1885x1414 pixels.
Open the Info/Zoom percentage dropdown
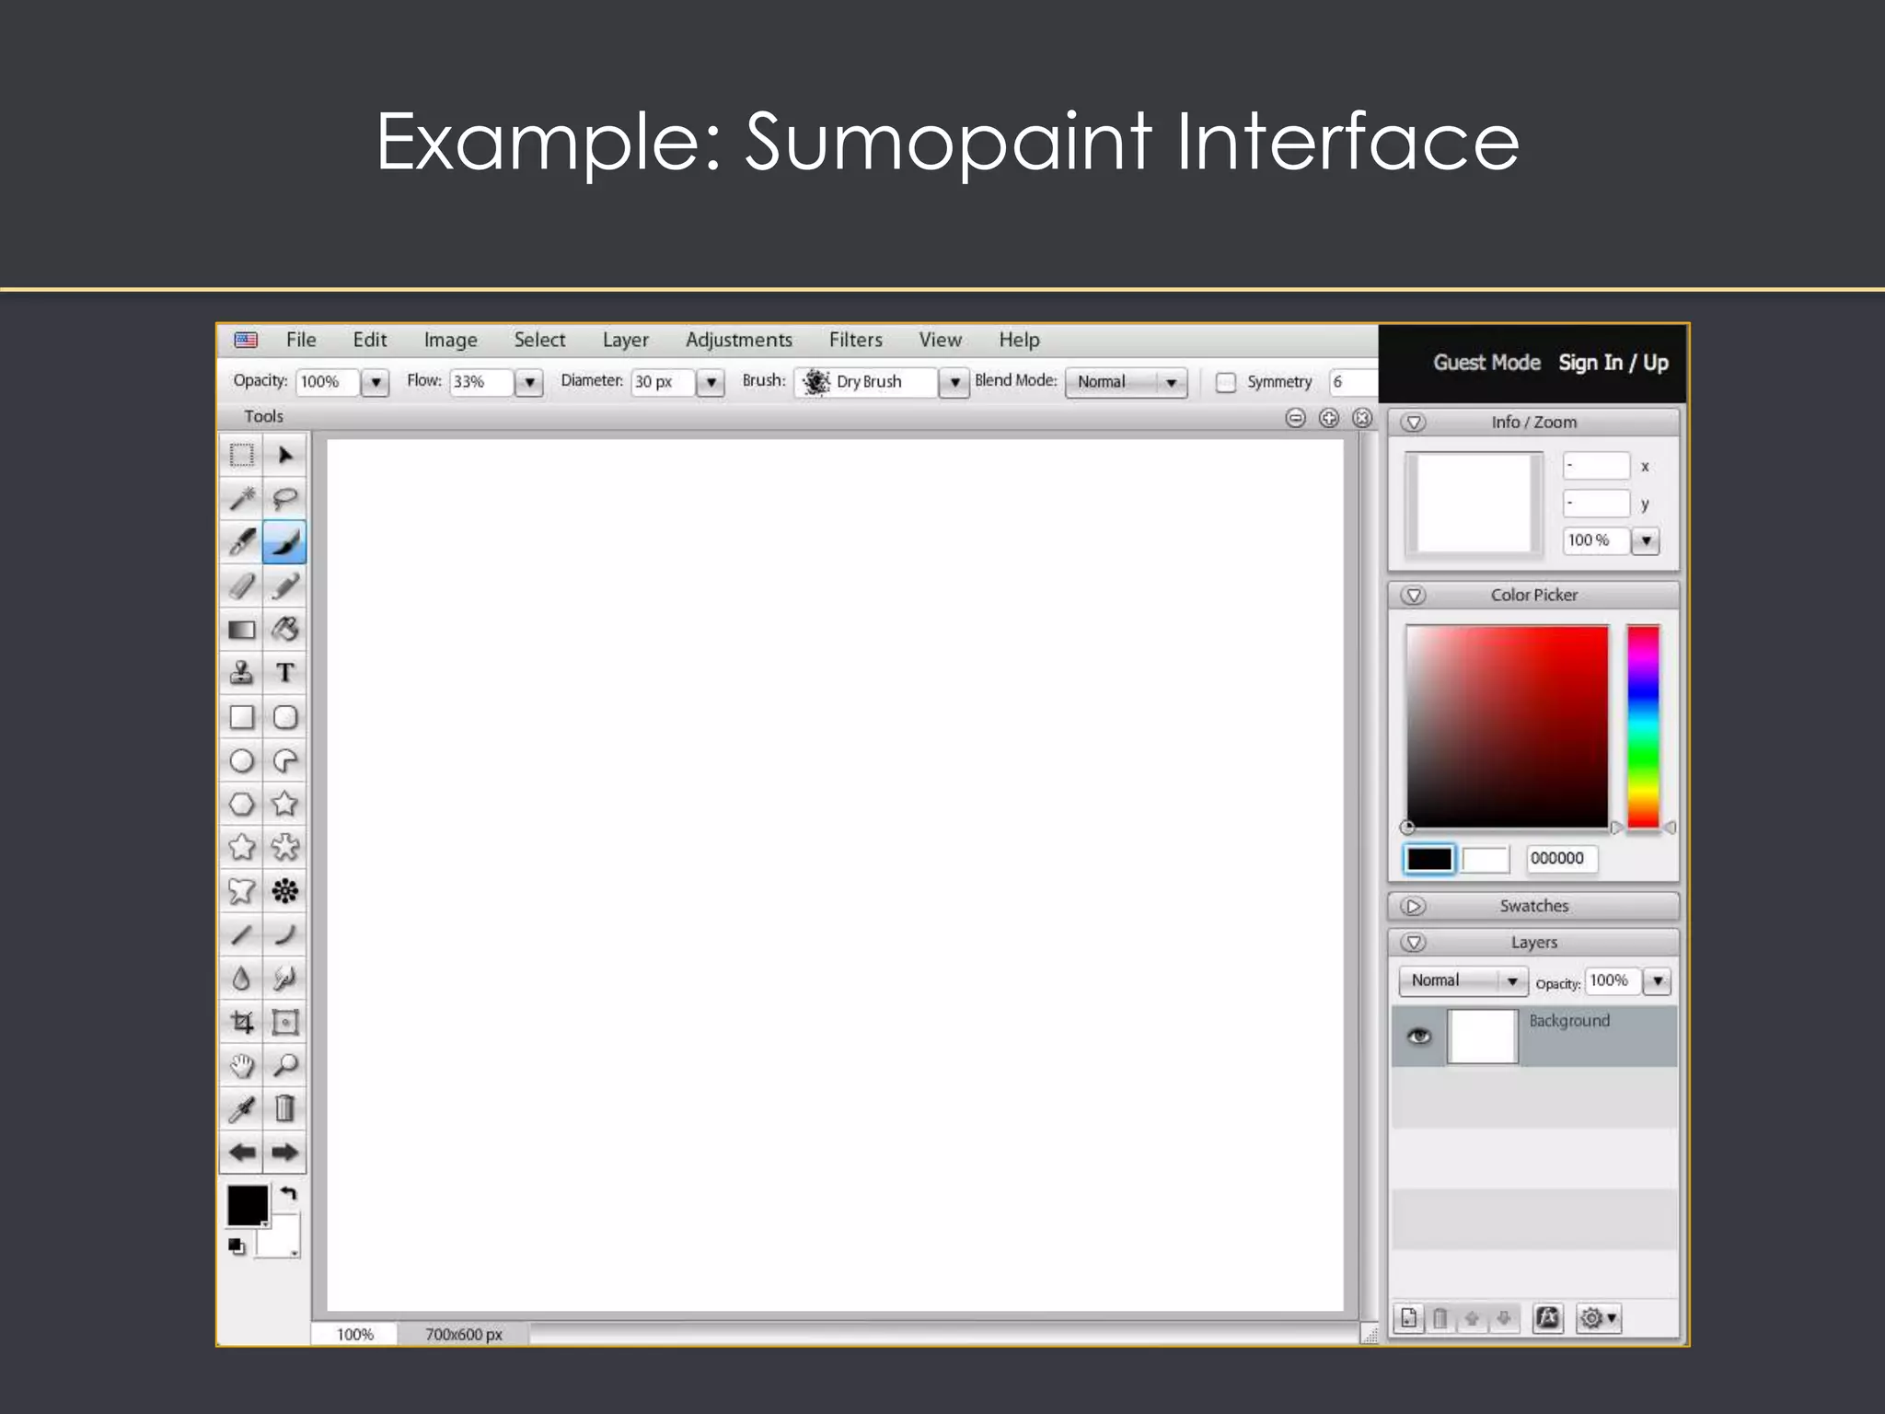click(1646, 540)
